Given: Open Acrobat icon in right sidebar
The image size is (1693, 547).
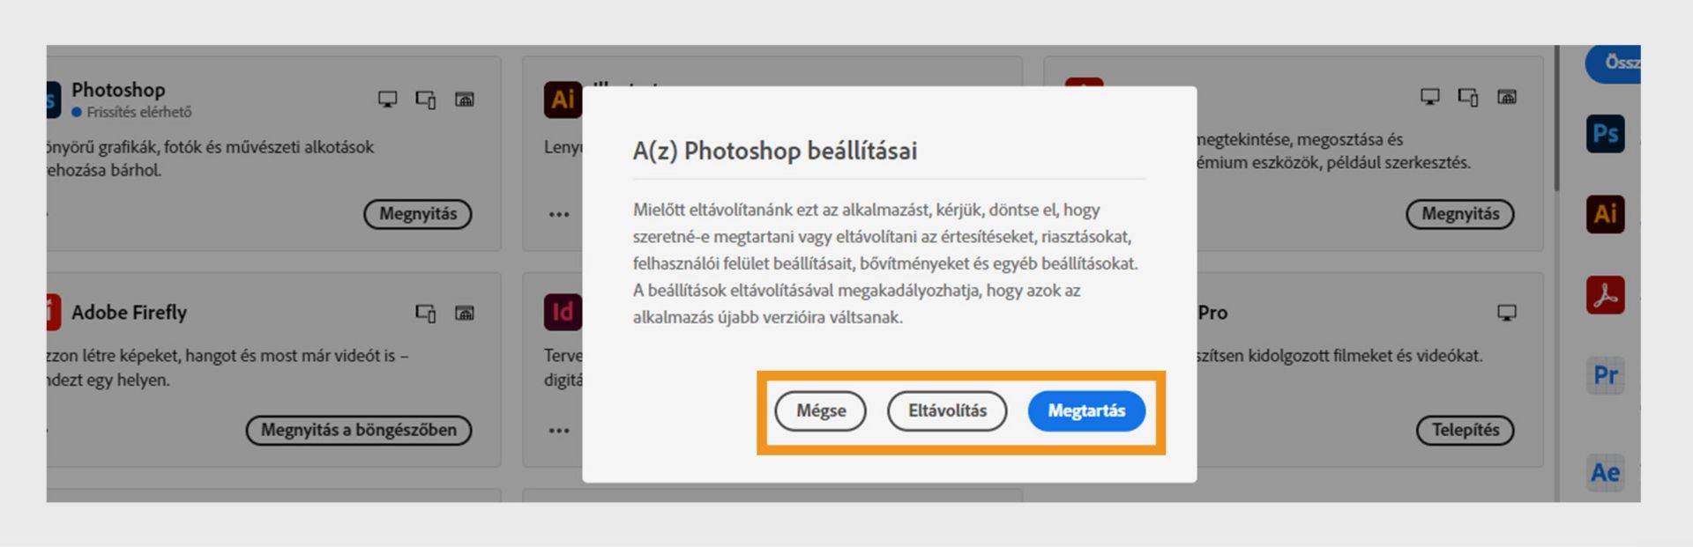Looking at the screenshot, I should (x=1605, y=295).
